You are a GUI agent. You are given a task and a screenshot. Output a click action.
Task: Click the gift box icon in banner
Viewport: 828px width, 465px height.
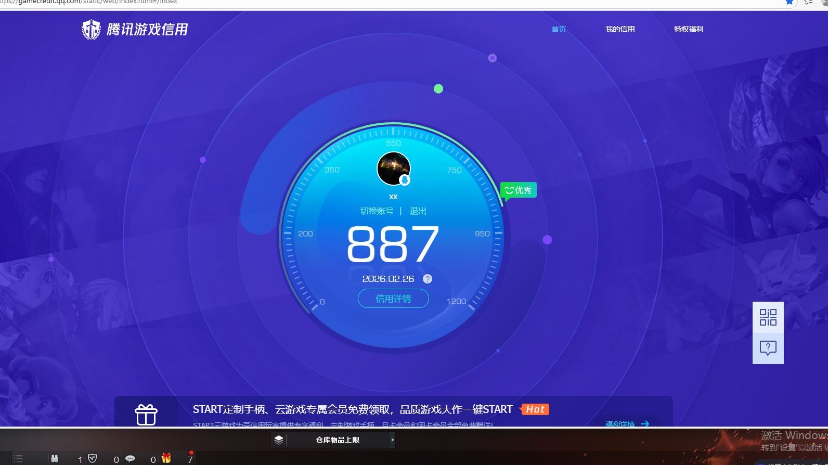[146, 415]
